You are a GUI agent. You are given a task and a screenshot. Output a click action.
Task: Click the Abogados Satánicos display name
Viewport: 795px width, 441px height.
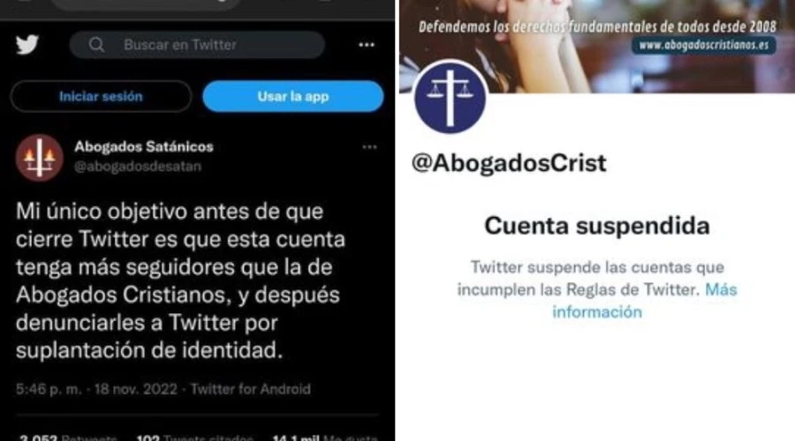[144, 146]
